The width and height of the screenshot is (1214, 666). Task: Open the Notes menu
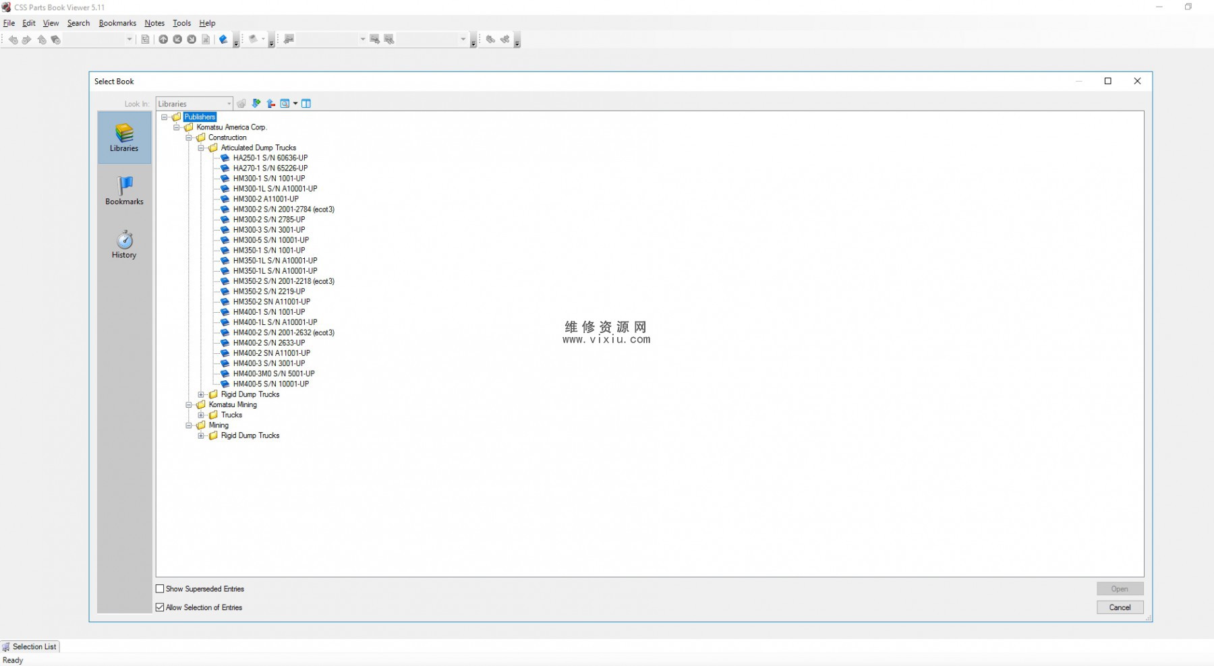click(x=154, y=23)
